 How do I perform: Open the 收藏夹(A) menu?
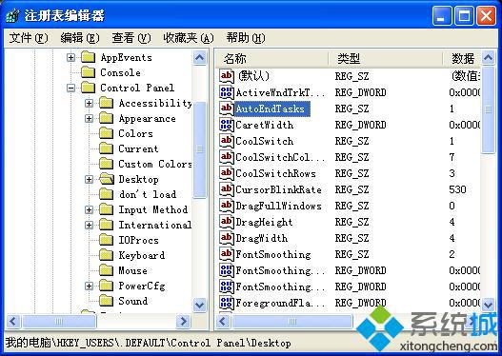pyautogui.click(x=189, y=38)
